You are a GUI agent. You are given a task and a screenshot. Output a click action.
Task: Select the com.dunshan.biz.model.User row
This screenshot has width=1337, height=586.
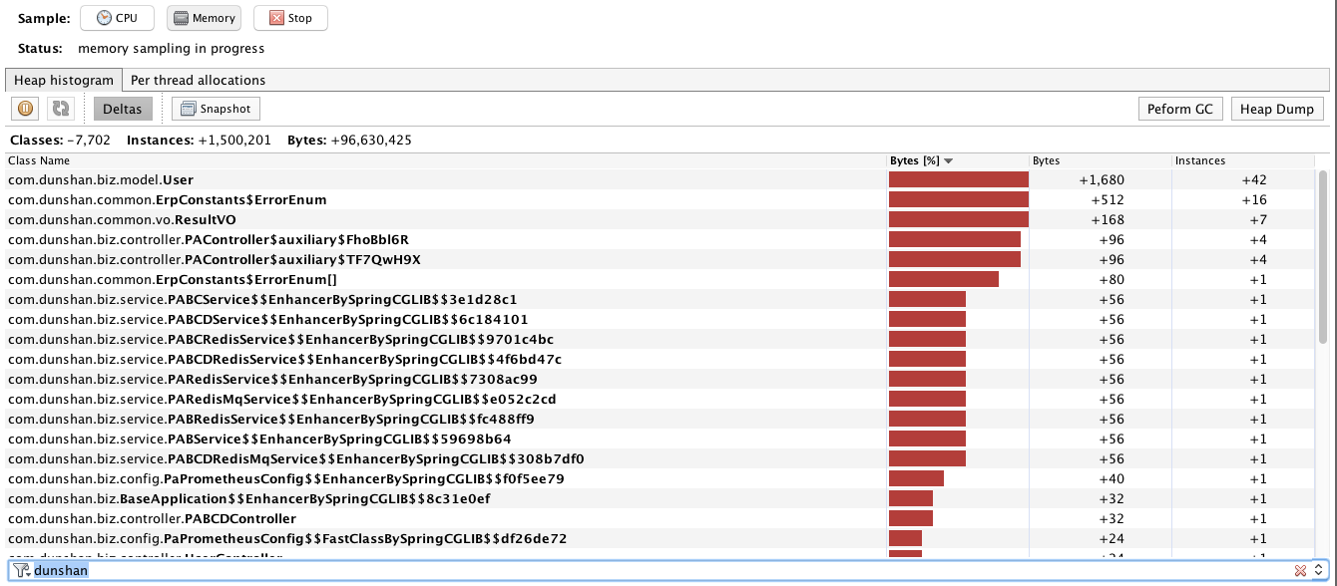(x=661, y=179)
